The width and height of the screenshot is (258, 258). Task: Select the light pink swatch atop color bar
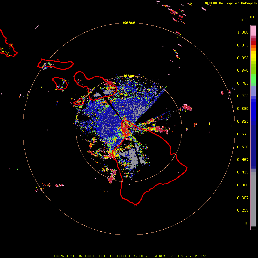click(253, 31)
